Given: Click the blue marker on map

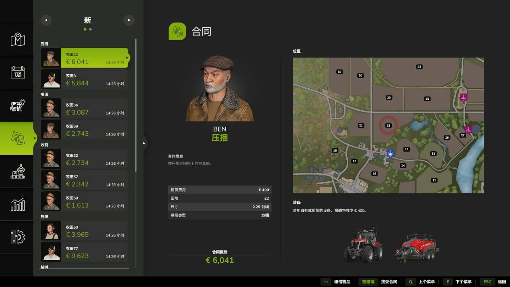Looking at the screenshot, I should tap(390, 153).
